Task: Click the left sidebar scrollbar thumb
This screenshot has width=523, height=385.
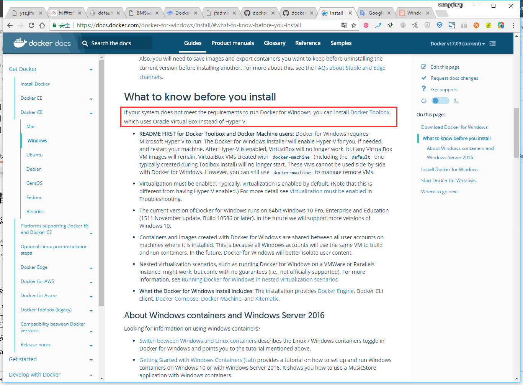Action: (x=101, y=182)
